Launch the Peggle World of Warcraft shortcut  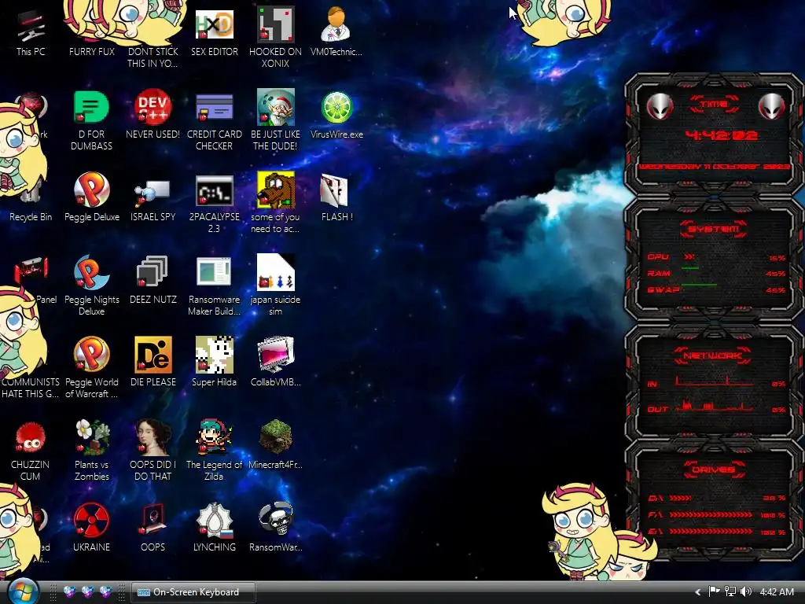(91, 368)
